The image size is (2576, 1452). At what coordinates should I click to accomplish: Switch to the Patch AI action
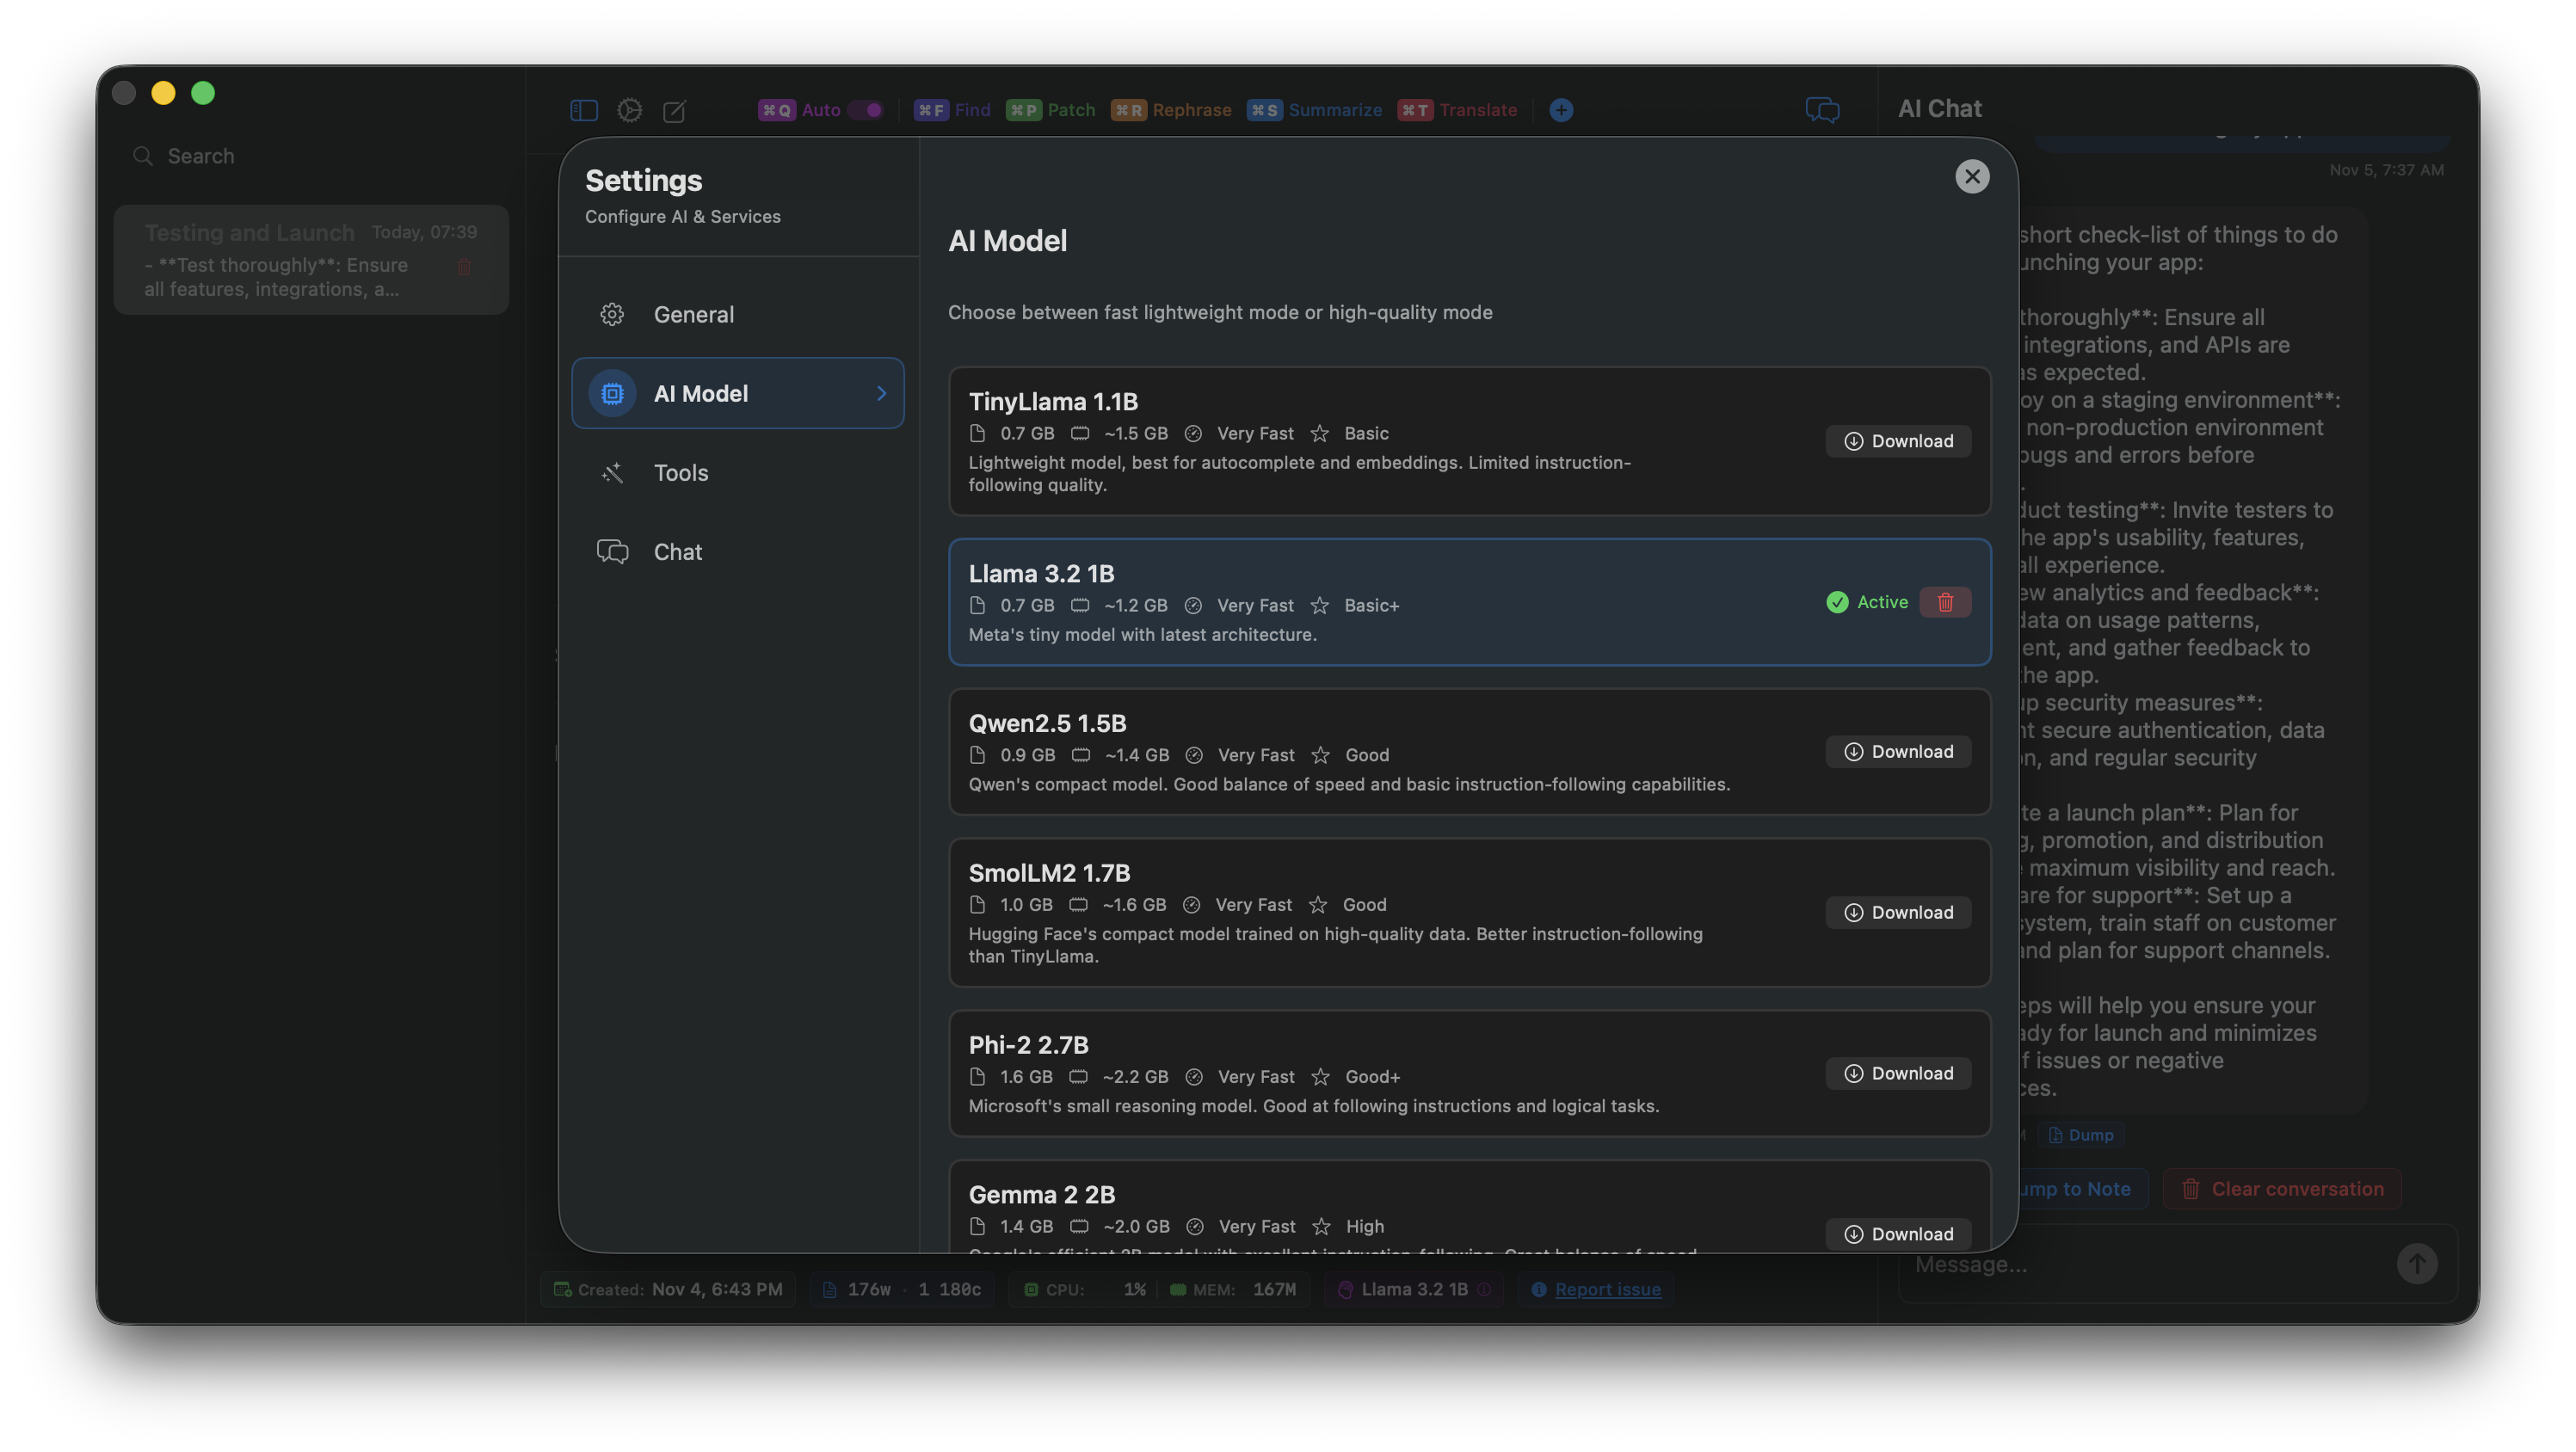[1050, 110]
